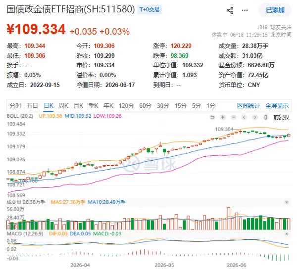This screenshot has width=298, height=271.
Task: Select the 月K chart tab
Action: point(78,106)
